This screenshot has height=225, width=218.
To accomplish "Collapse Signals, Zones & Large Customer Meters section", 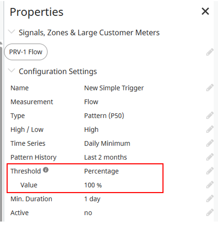I will [11, 32].
